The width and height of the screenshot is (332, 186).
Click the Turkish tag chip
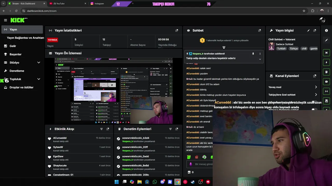pyautogui.click(x=281, y=49)
